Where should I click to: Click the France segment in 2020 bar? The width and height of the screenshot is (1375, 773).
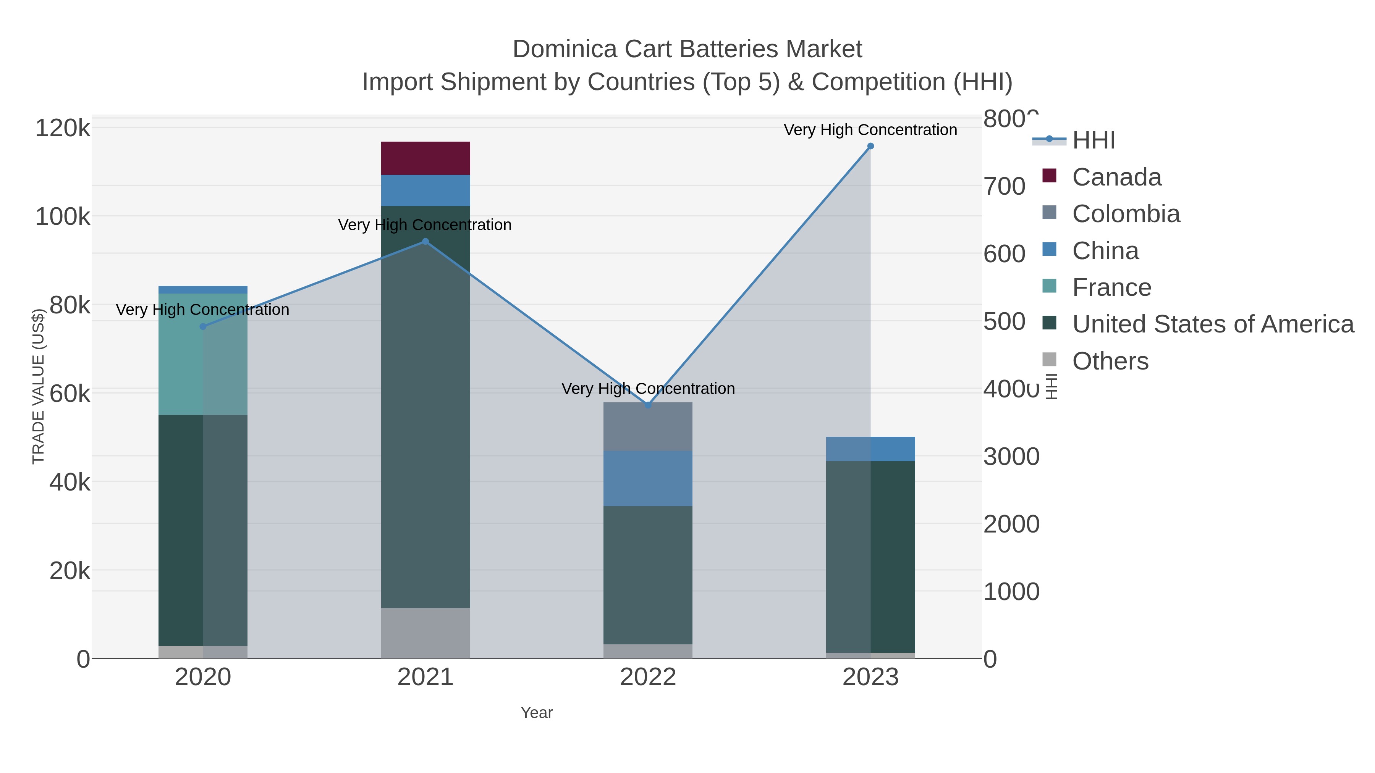click(203, 354)
